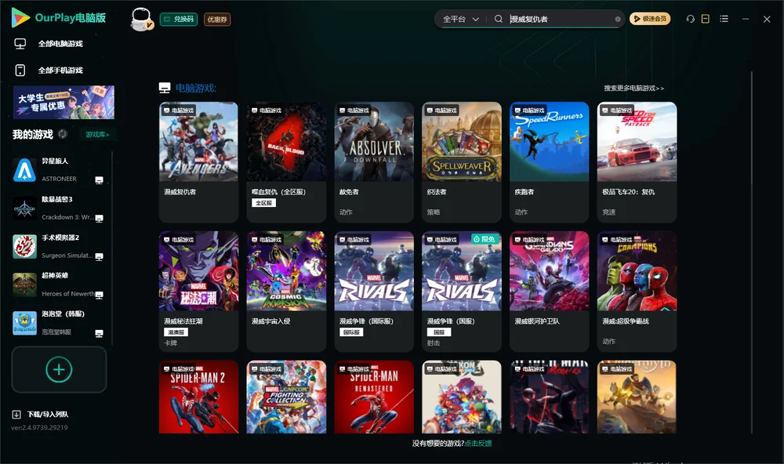The height and width of the screenshot is (464, 784).
Task: Open the Absolver 赦免者 game card
Action: coord(374,162)
